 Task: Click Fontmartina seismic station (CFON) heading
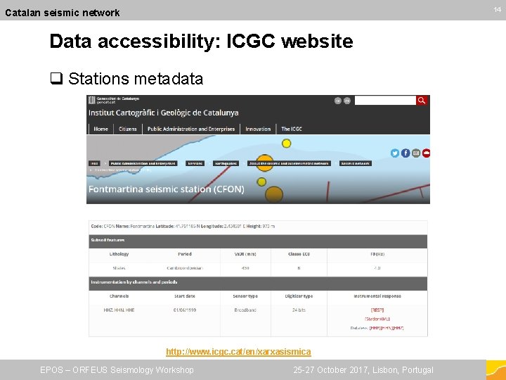166,189
